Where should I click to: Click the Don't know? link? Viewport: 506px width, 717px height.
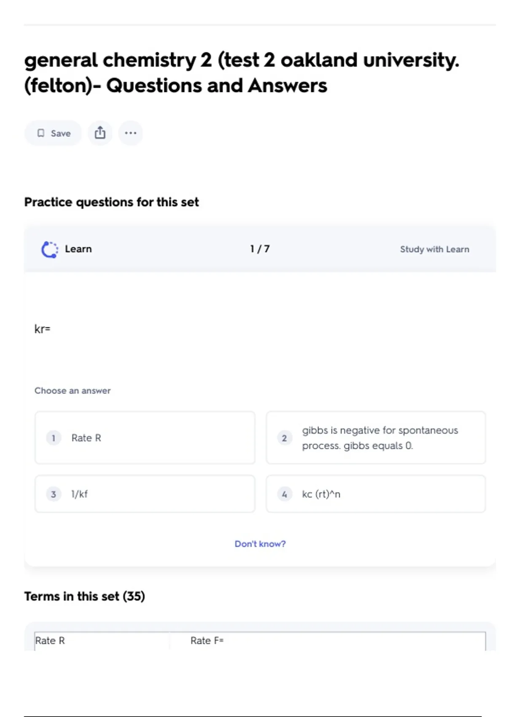(x=260, y=544)
